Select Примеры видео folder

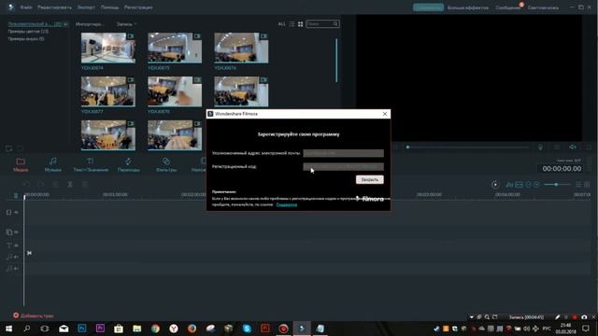[26, 38]
